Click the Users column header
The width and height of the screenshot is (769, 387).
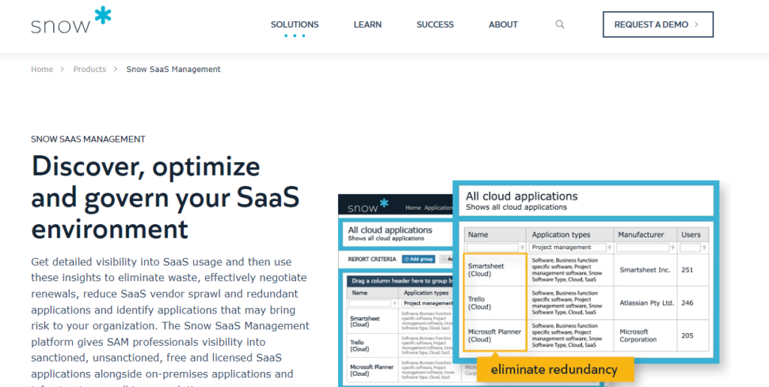click(692, 235)
